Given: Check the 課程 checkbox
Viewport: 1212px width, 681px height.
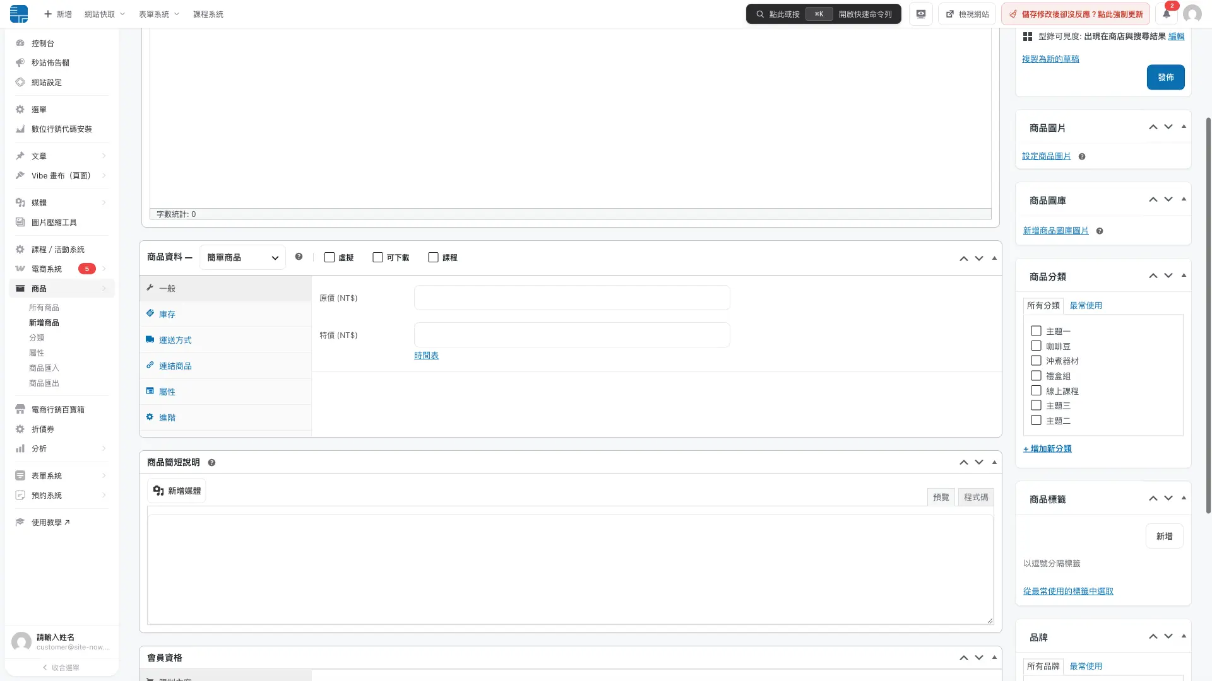Looking at the screenshot, I should pos(433,257).
